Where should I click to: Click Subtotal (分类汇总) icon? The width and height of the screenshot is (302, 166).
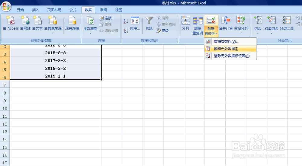(x=287, y=21)
